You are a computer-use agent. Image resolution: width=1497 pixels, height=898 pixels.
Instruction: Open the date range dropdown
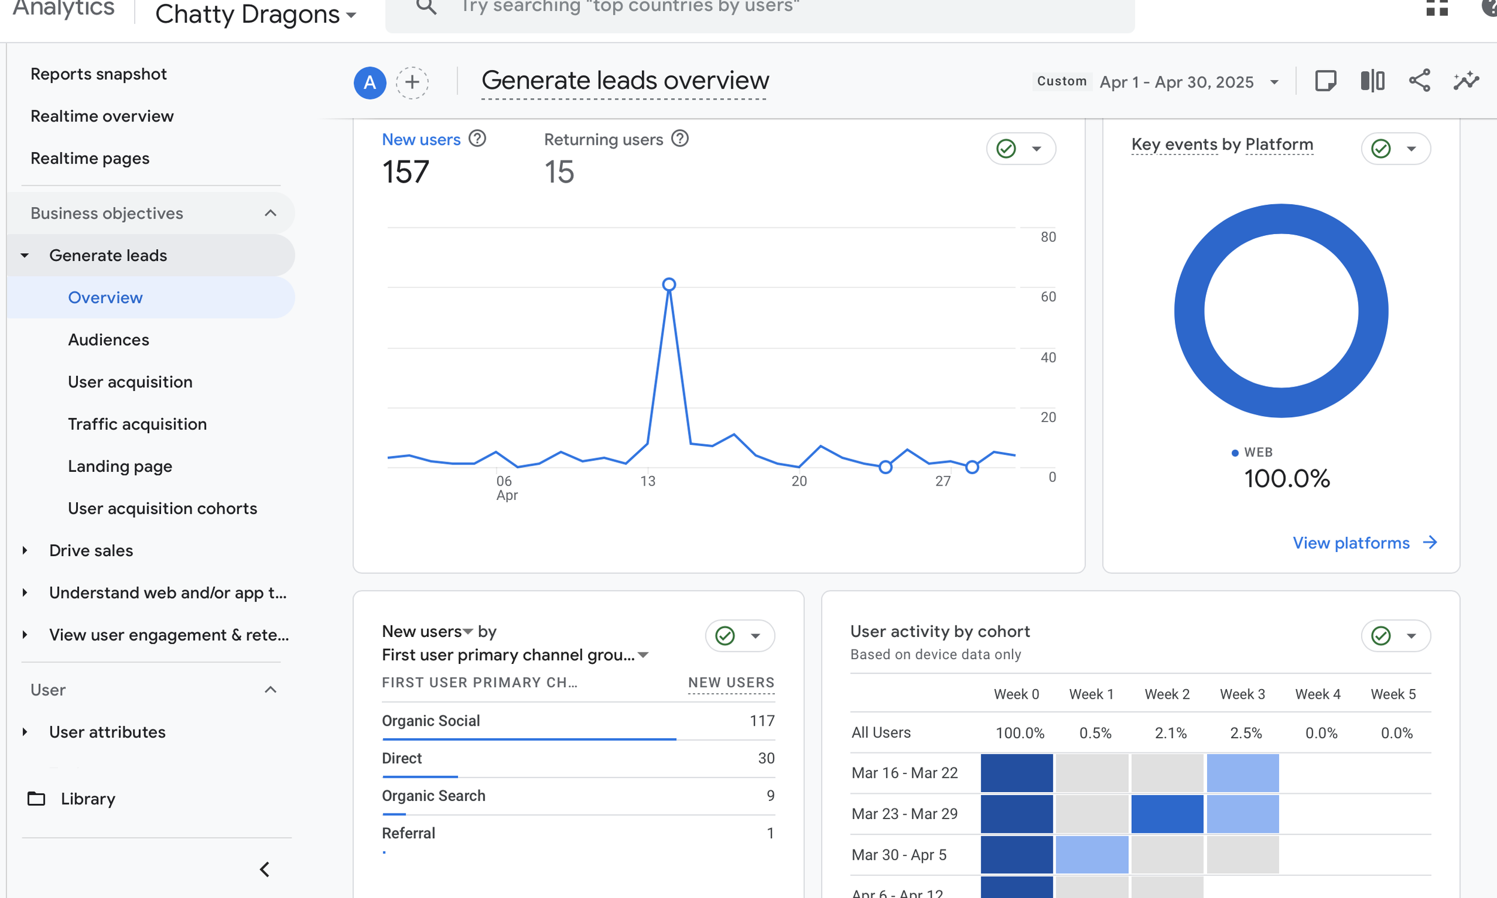1189,82
